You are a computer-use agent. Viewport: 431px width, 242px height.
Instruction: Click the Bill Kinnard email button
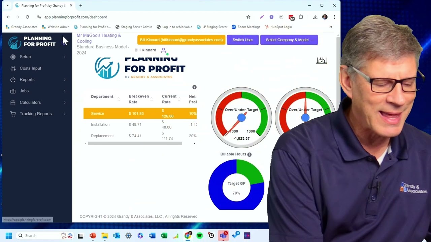tap(181, 40)
